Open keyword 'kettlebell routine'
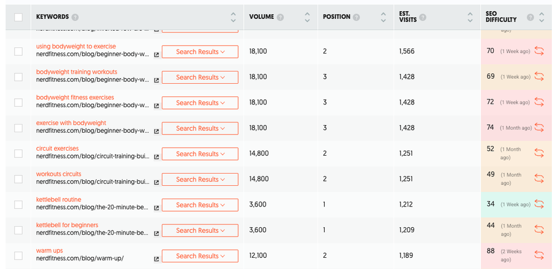558x269 pixels. coord(59,199)
